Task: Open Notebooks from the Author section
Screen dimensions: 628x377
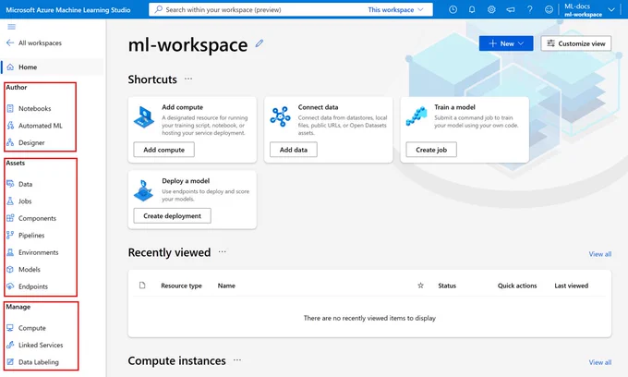Action: pyautogui.click(x=34, y=108)
